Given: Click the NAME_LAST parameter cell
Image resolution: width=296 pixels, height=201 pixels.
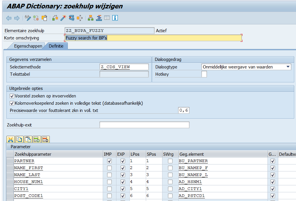Looking at the screenshot, I should pyautogui.click(x=58, y=175).
